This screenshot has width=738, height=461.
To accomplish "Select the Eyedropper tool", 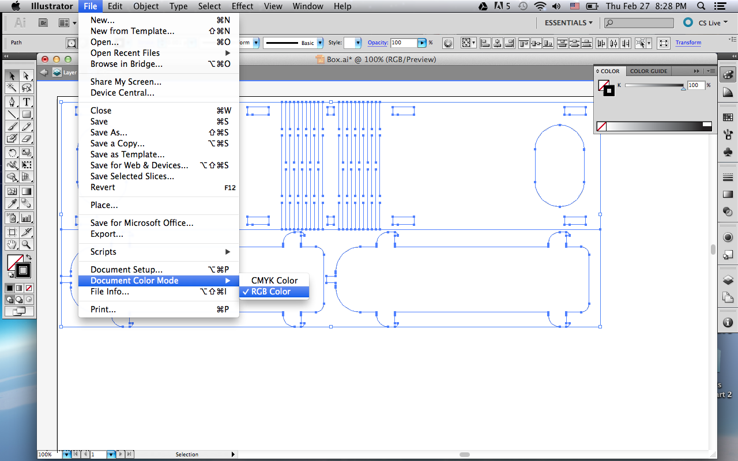I will 12,203.
